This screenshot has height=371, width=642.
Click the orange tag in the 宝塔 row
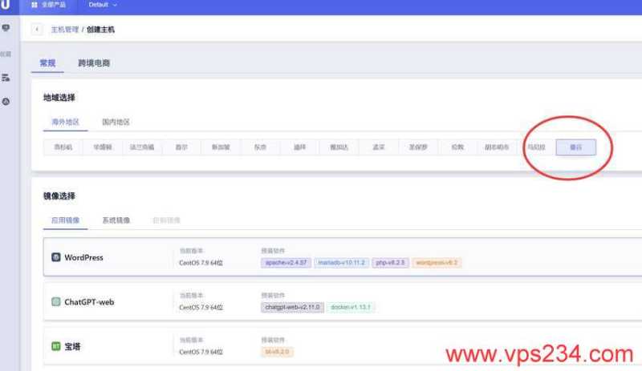pos(277,352)
